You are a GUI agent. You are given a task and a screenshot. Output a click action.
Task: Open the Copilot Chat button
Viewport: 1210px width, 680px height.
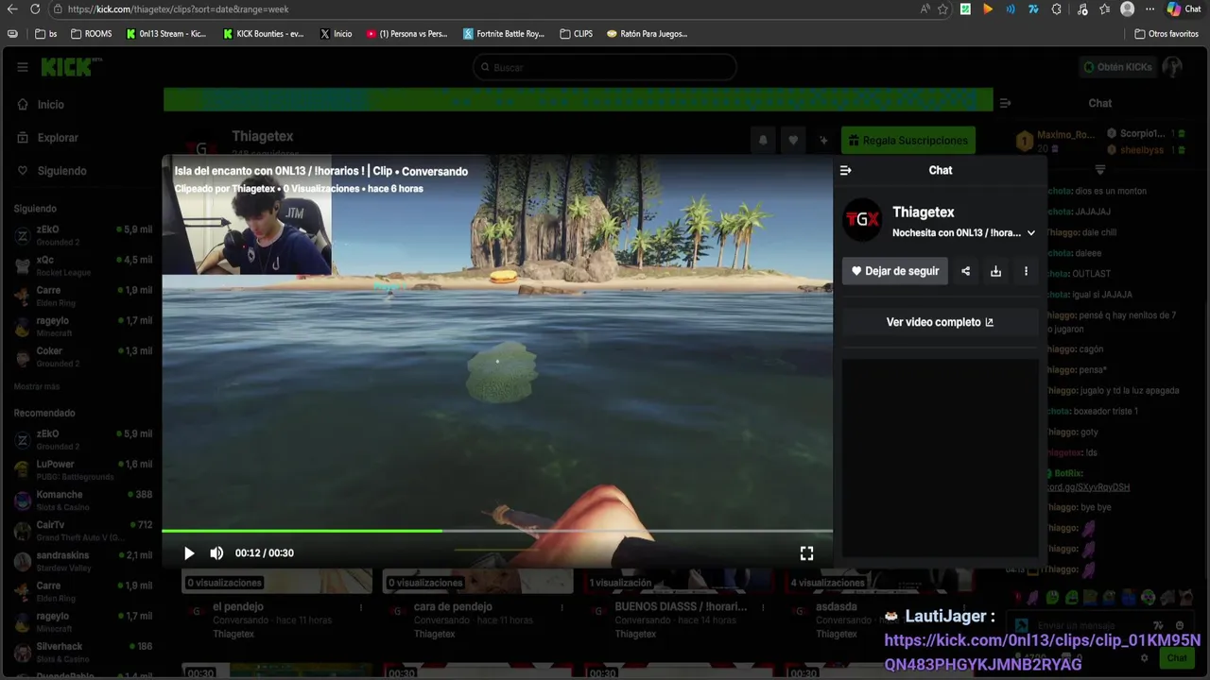pyautogui.click(x=1184, y=9)
